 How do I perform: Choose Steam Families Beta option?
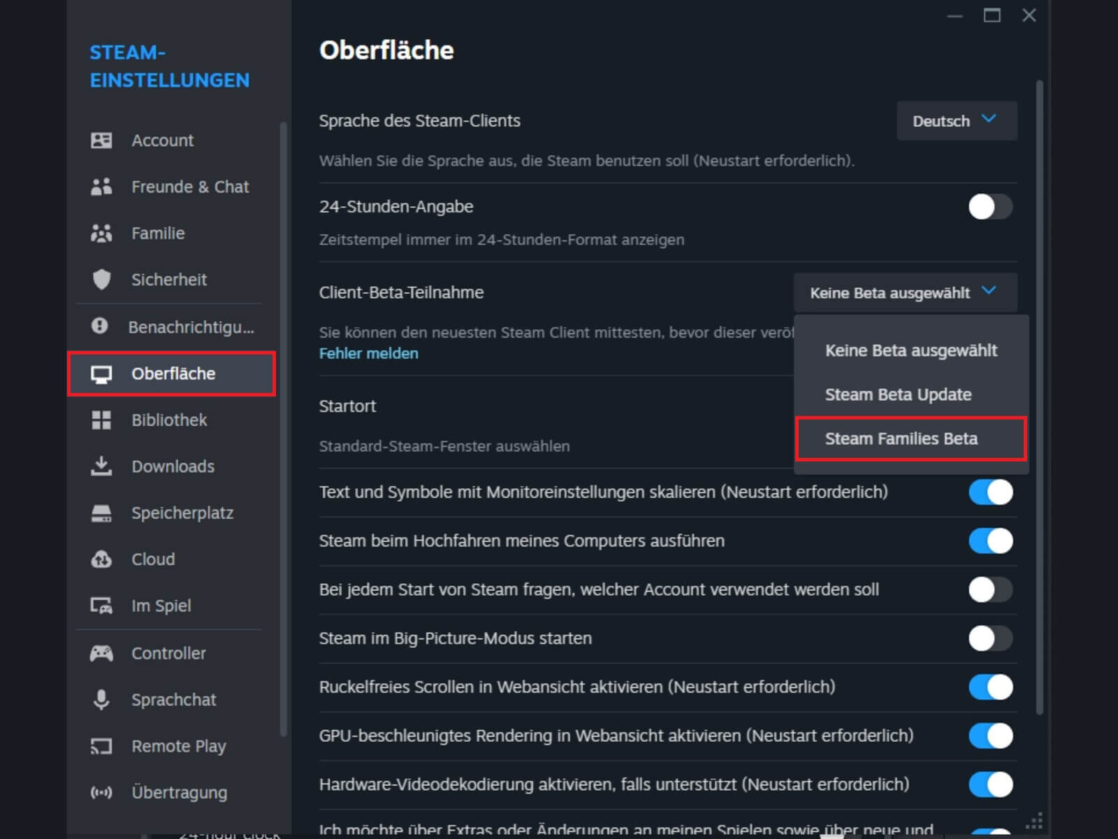911,439
